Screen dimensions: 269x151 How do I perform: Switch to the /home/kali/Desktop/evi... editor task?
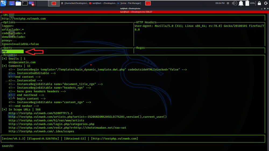point(75,3)
